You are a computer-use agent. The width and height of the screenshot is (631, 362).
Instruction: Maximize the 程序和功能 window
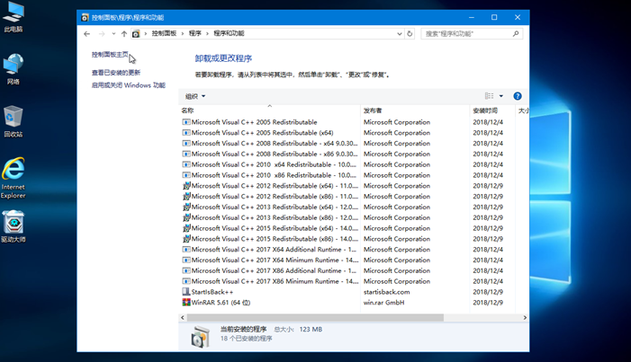pyautogui.click(x=494, y=17)
